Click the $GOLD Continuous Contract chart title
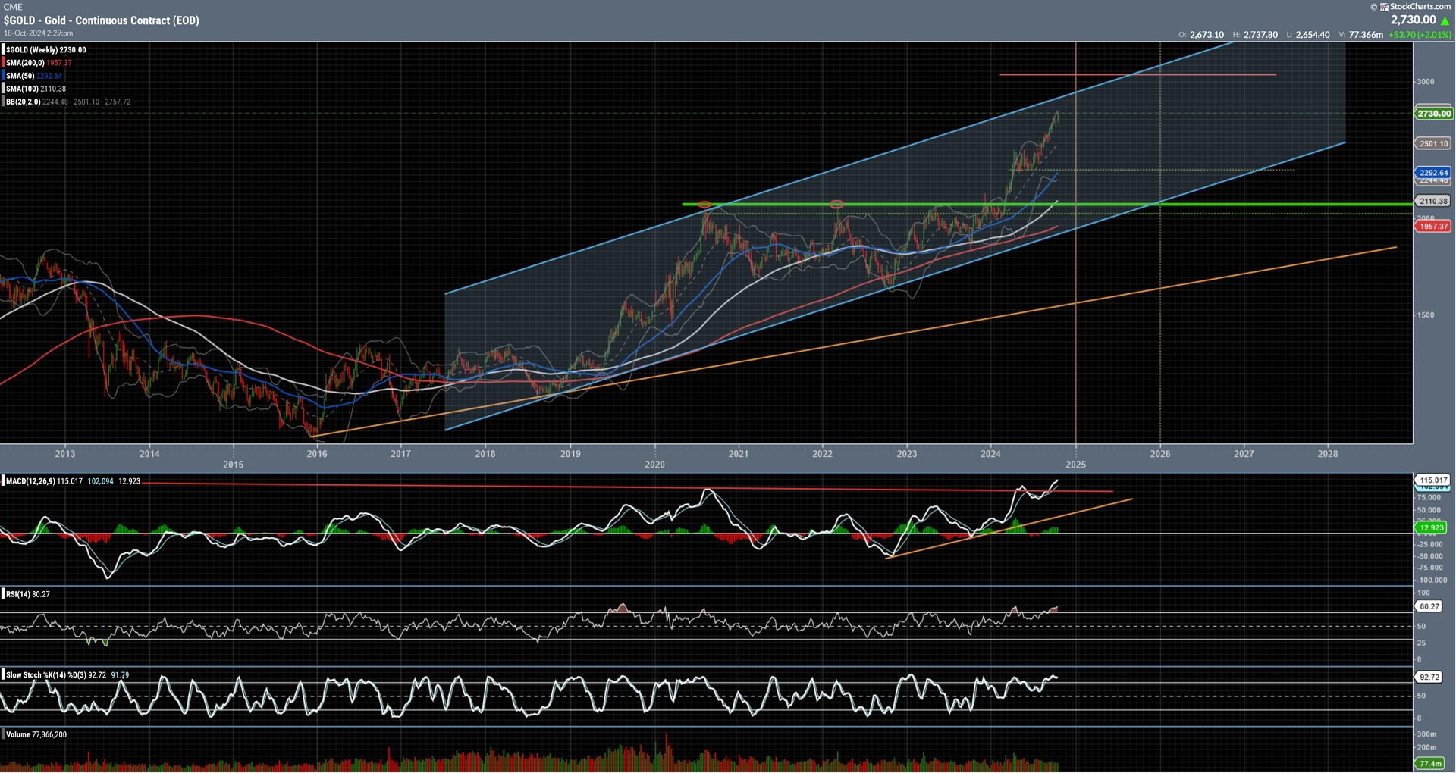The image size is (1456, 773). coord(101,20)
